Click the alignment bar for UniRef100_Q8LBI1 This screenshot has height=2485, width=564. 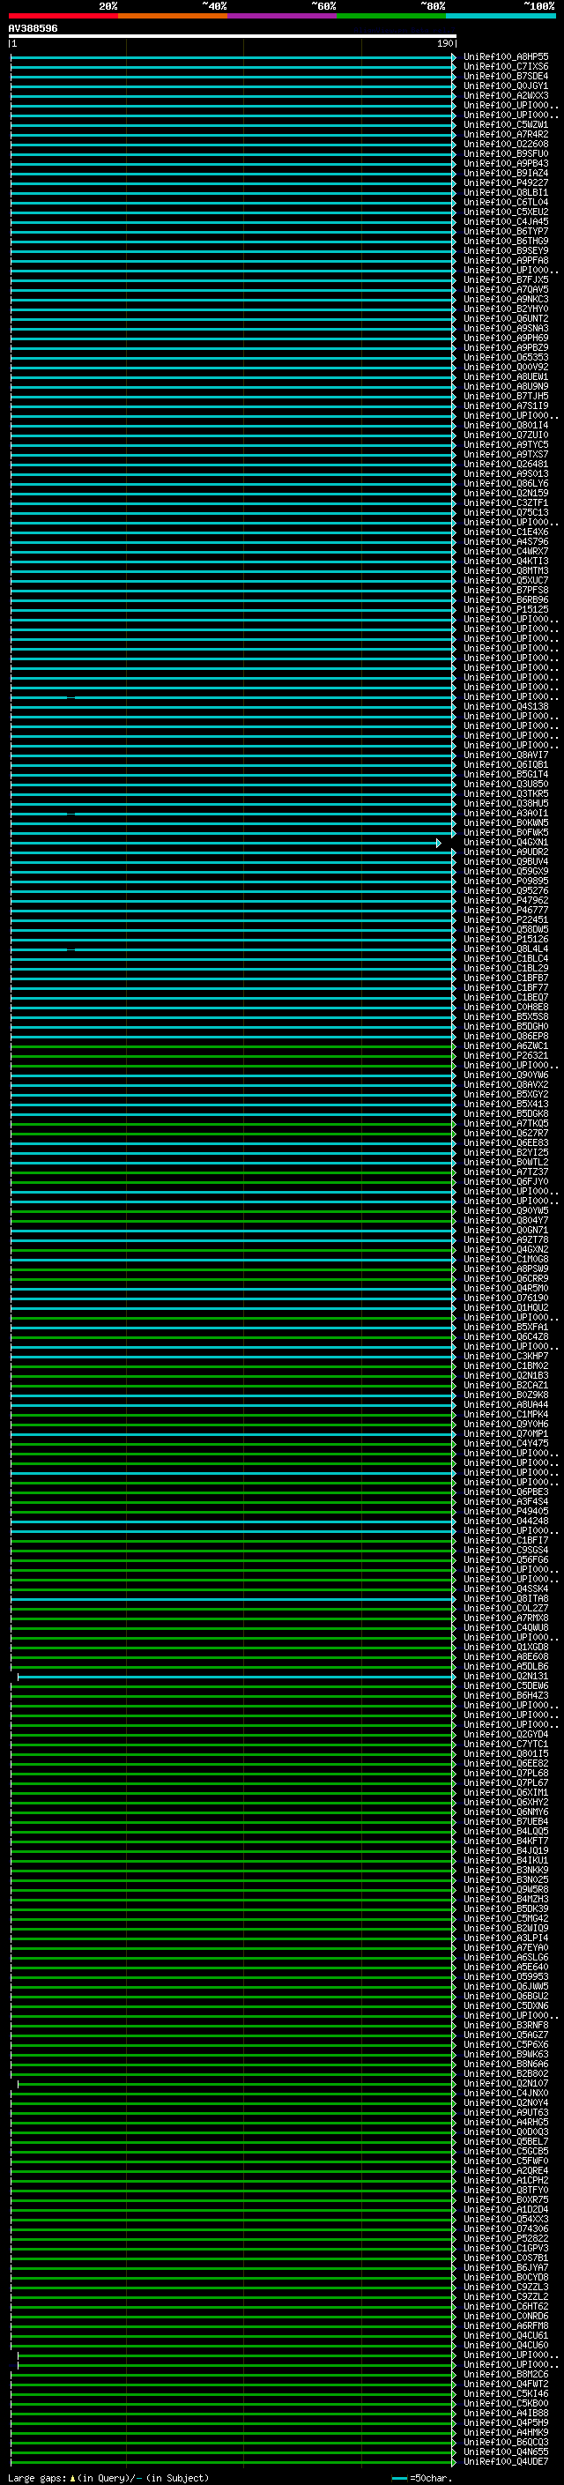click(232, 193)
